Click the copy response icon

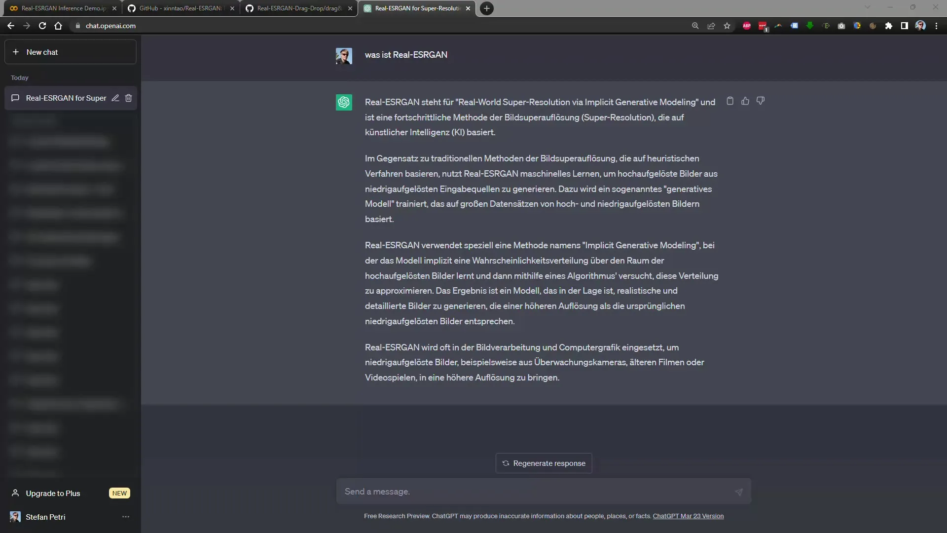pos(730,101)
